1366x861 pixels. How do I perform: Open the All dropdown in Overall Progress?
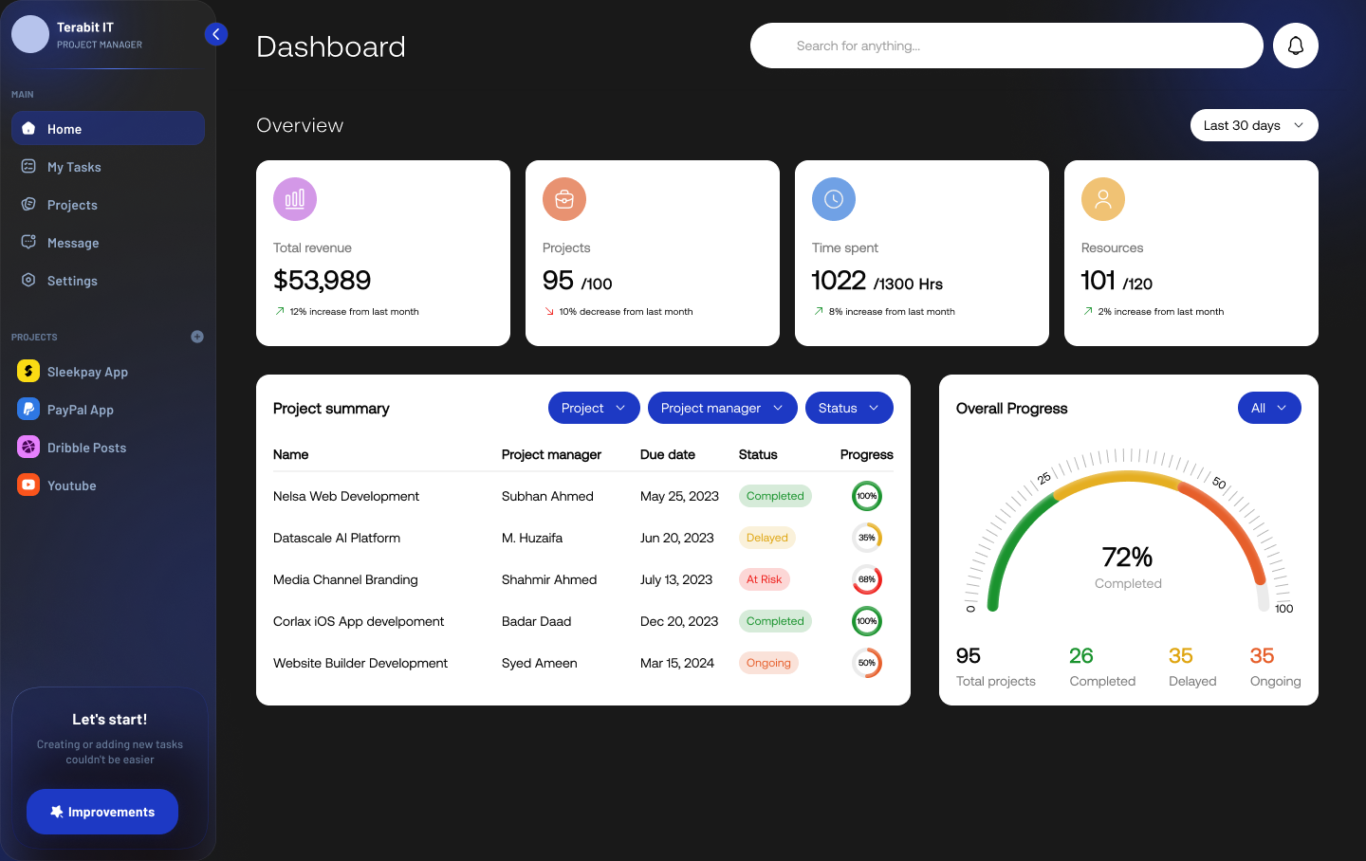point(1269,408)
